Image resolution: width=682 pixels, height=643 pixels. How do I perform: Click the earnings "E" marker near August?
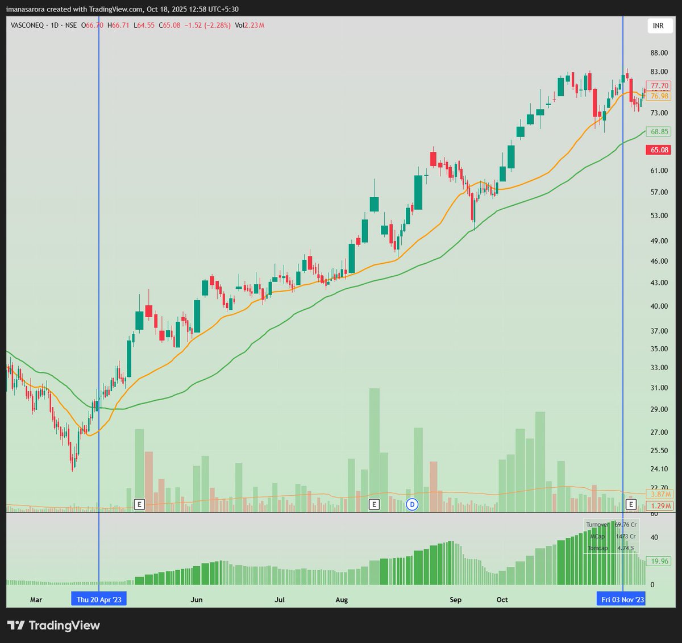pos(375,504)
